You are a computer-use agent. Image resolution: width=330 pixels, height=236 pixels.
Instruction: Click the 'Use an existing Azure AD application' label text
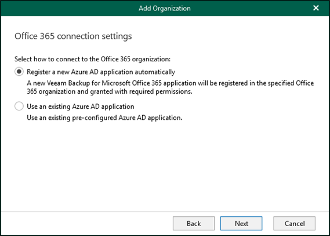point(81,106)
